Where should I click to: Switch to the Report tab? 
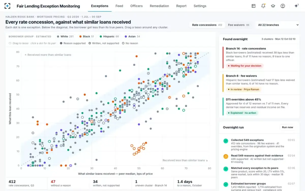tap(181, 6)
